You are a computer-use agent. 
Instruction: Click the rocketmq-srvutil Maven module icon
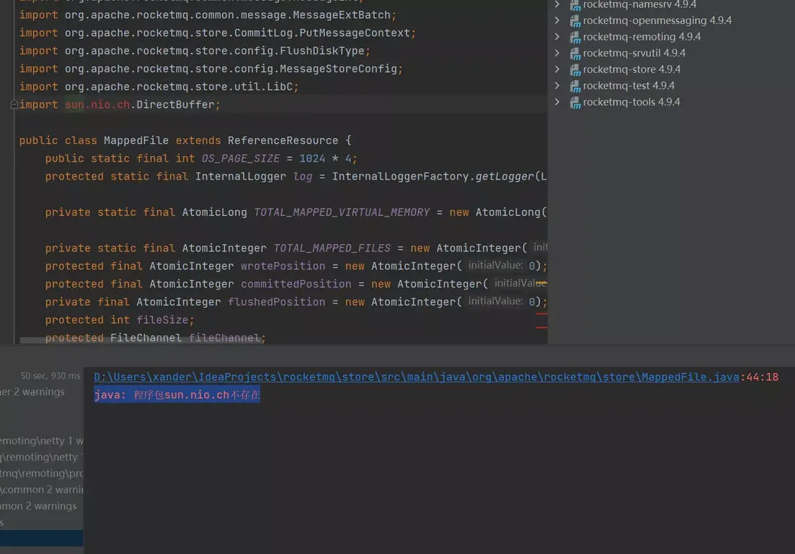[x=575, y=54]
